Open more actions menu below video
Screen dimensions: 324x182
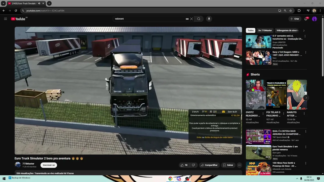click(x=239, y=165)
